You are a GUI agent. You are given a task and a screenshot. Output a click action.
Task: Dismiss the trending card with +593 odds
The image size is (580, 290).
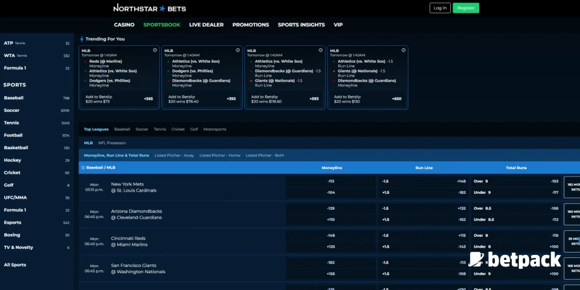coord(321,50)
